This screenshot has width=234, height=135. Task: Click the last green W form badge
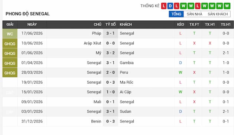pyautogui.click(x=227, y=6)
